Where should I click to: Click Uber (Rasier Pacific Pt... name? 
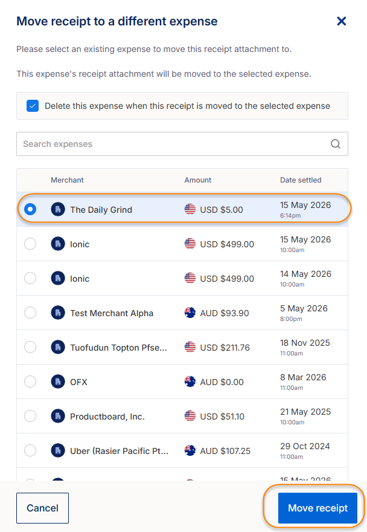119,451
